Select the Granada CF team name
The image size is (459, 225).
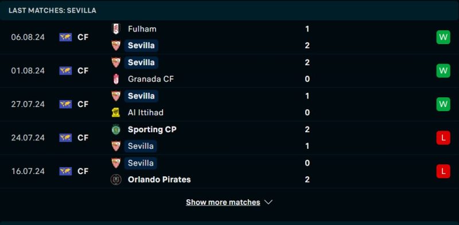click(x=151, y=79)
